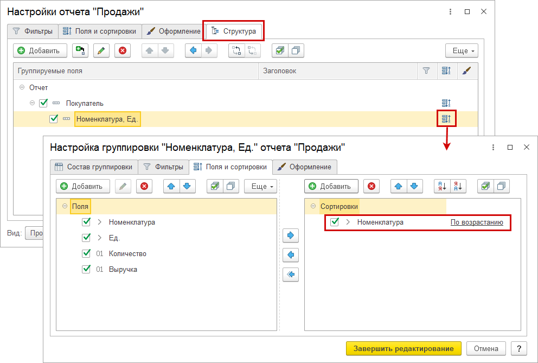Click the red delete icon in the structure toolbar
The image size is (538, 363).
point(123,50)
